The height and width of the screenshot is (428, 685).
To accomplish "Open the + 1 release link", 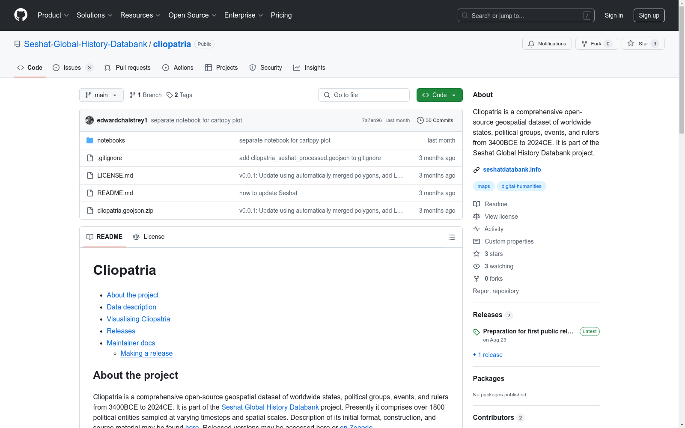I will click(x=488, y=355).
